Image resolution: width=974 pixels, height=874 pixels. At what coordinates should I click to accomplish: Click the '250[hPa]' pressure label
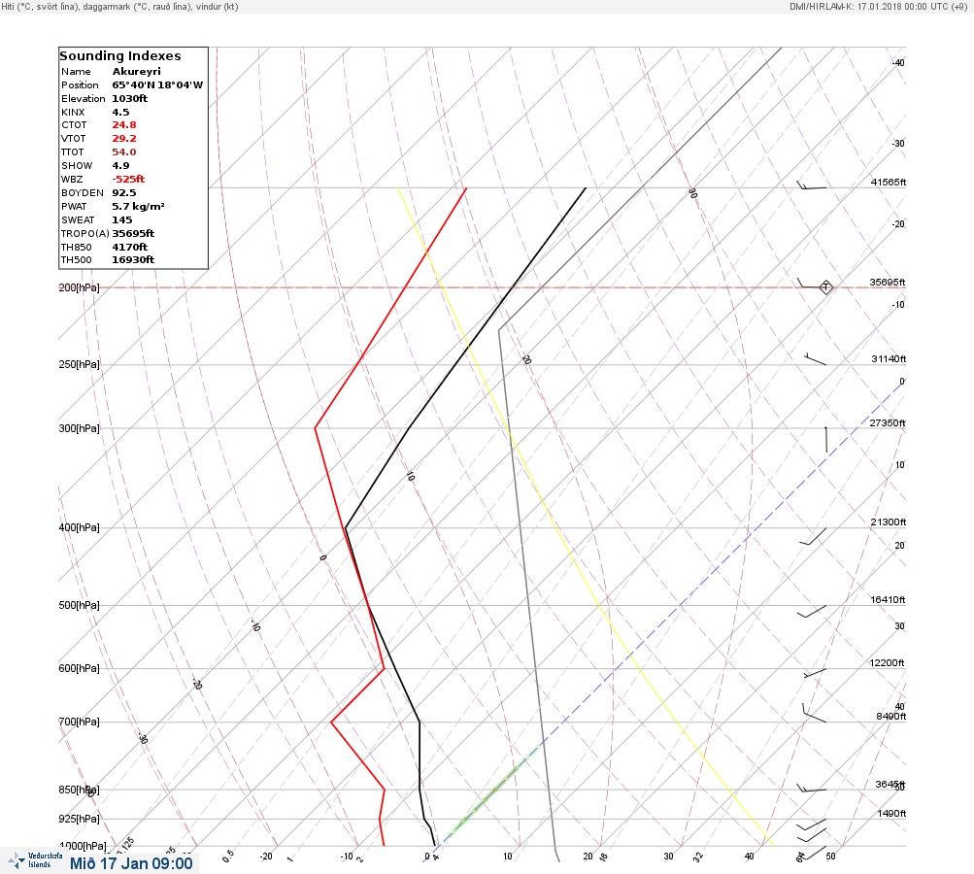(x=79, y=364)
